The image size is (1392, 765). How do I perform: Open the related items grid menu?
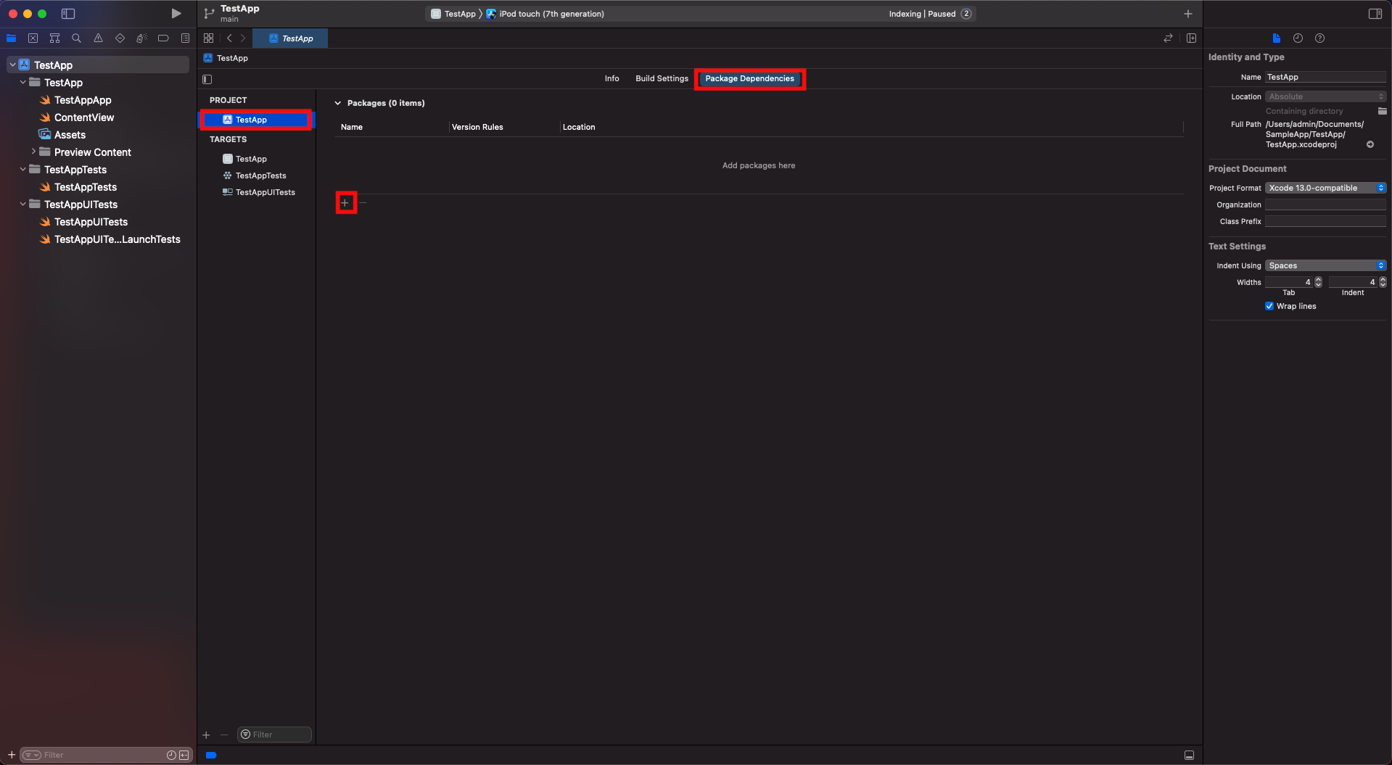209,38
